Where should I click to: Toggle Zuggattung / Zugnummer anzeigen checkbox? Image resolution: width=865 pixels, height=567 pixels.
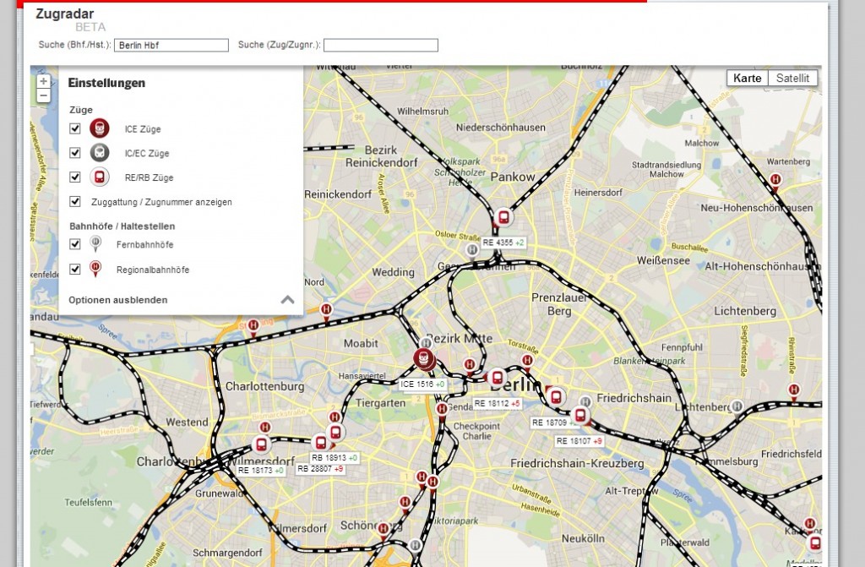click(x=75, y=201)
